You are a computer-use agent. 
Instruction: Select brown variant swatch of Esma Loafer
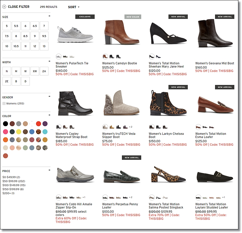click(198, 127)
